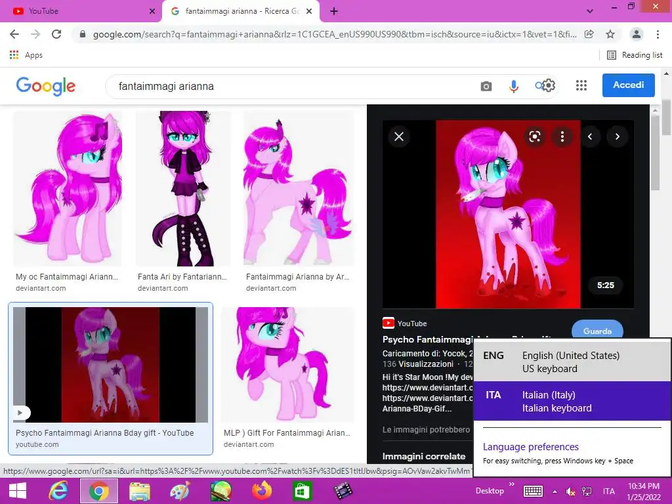Open the fourth taskbar icon with the green brush
Image resolution: width=672 pixels, height=504 pixels.
click(220, 491)
